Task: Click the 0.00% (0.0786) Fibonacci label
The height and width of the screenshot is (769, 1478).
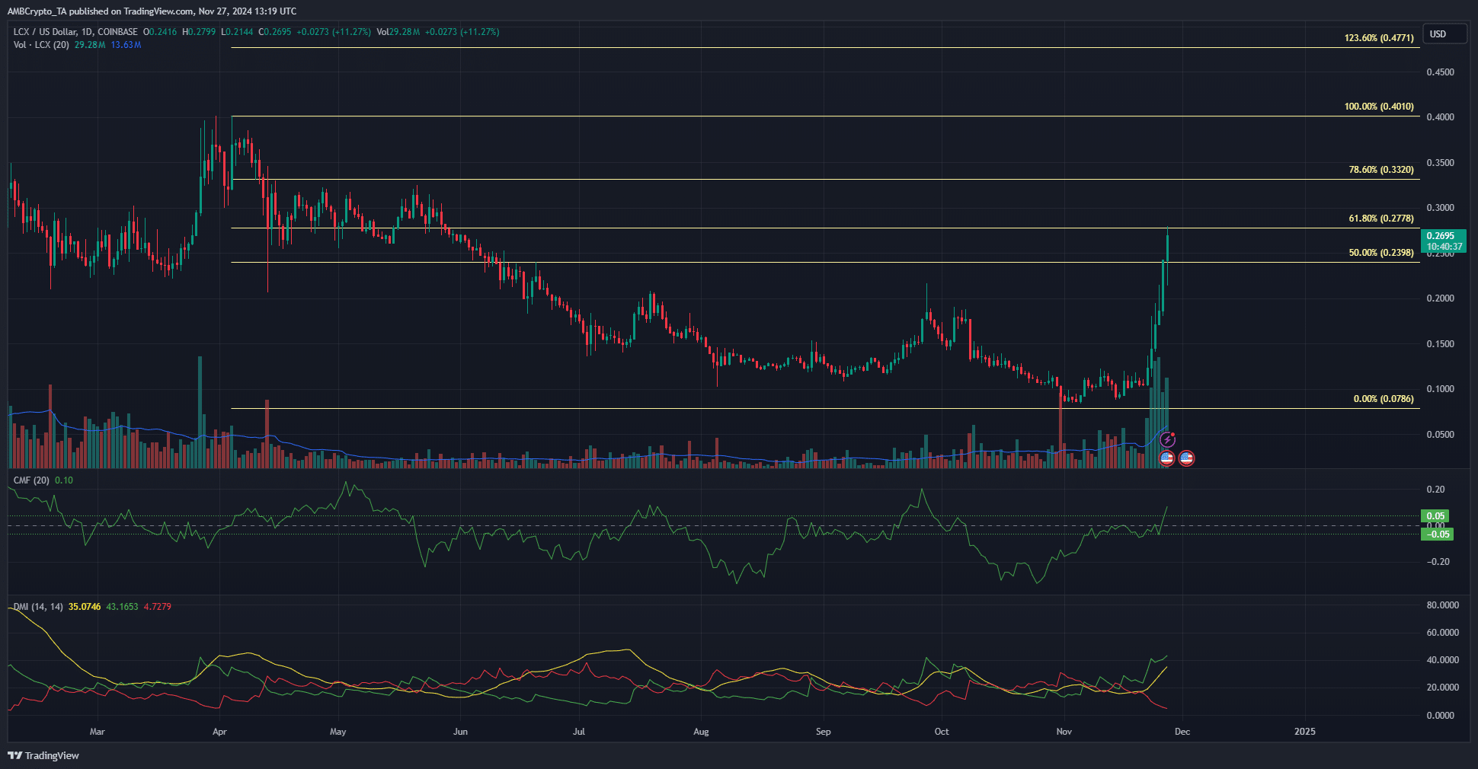Action: coord(1384,399)
